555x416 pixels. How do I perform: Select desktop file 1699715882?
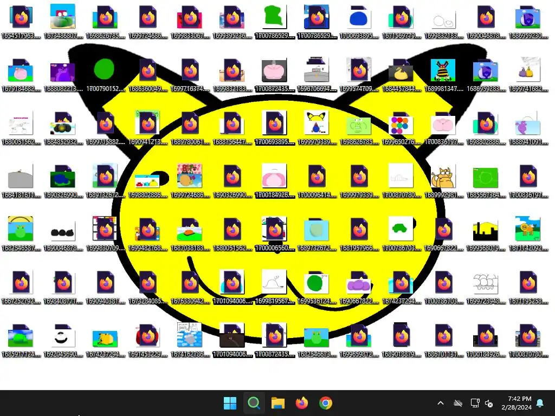[105, 127]
